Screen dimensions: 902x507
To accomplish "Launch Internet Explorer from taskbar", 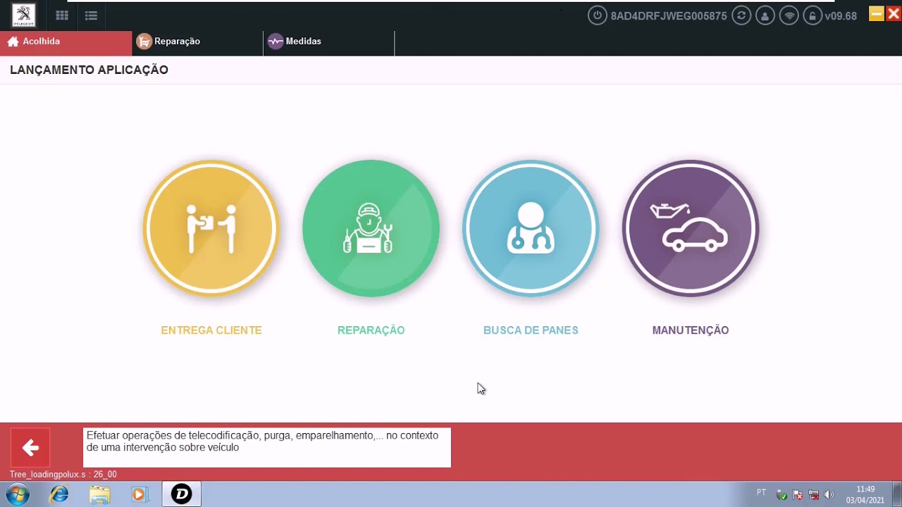I will (59, 494).
